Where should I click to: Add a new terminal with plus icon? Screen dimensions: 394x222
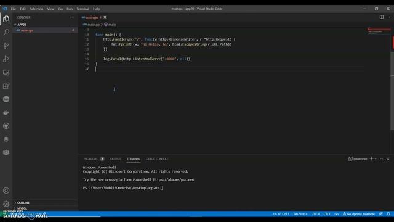[x=371, y=159]
